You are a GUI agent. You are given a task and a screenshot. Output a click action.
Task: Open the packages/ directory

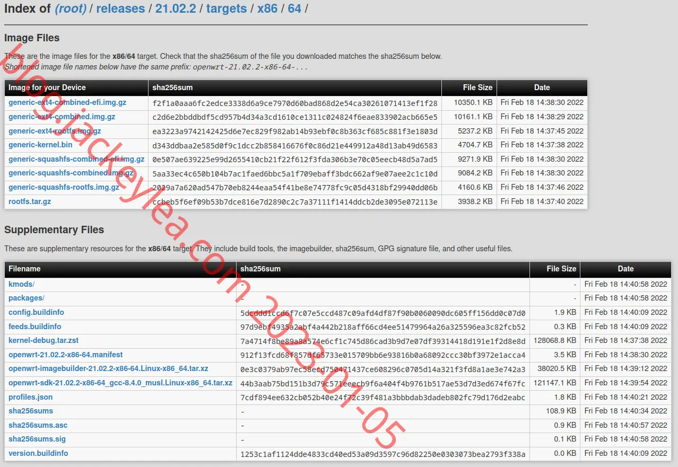pyautogui.click(x=27, y=298)
